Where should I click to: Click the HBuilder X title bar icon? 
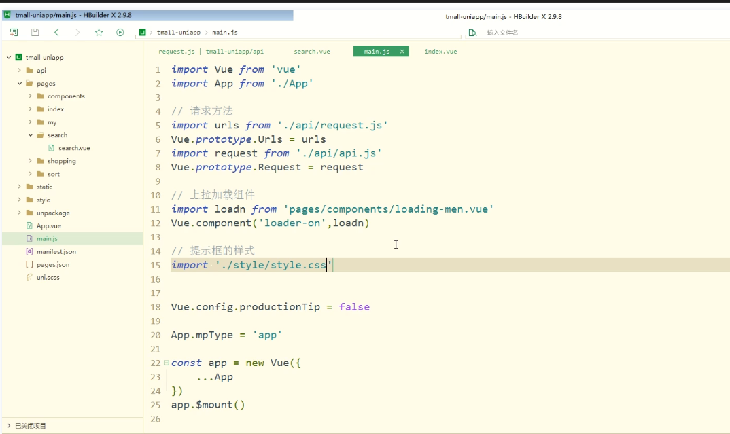7,15
